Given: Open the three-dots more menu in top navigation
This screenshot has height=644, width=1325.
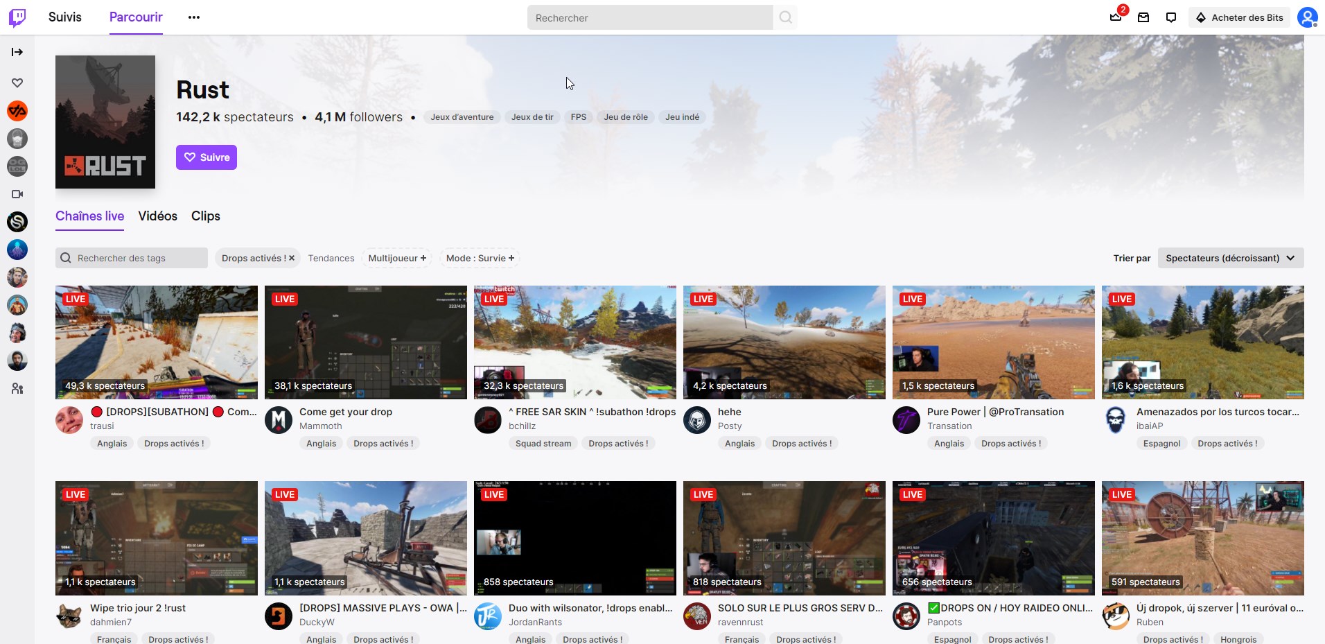Looking at the screenshot, I should pyautogui.click(x=194, y=17).
